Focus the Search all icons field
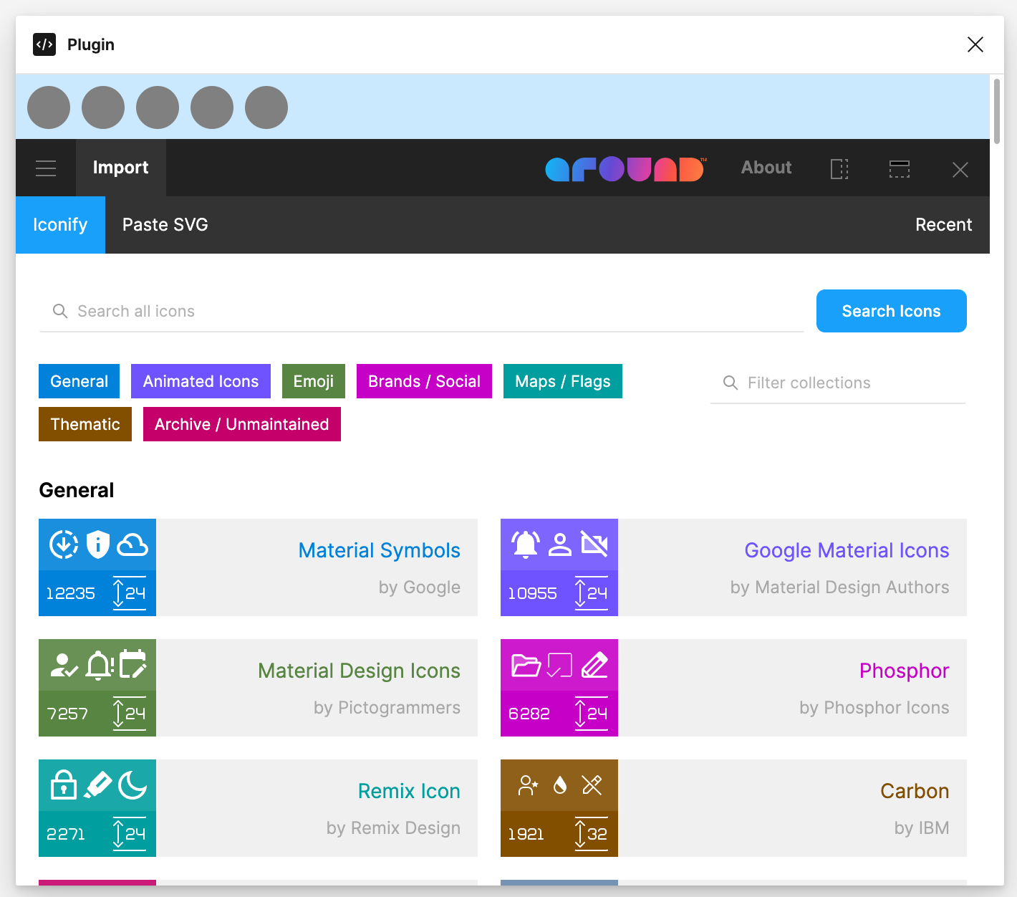Viewport: 1017px width, 897px height. tap(422, 311)
